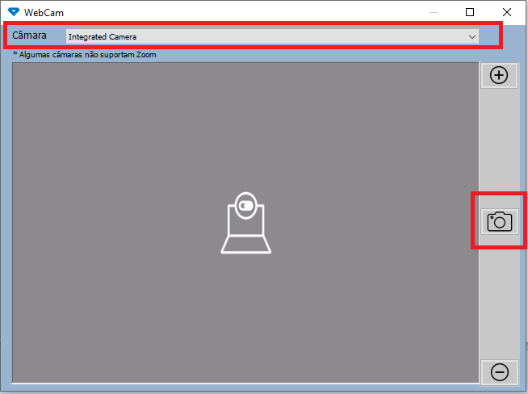Screen dimensions: 528x394
Task: Zoom out with the minus button
Action: [x=499, y=372]
